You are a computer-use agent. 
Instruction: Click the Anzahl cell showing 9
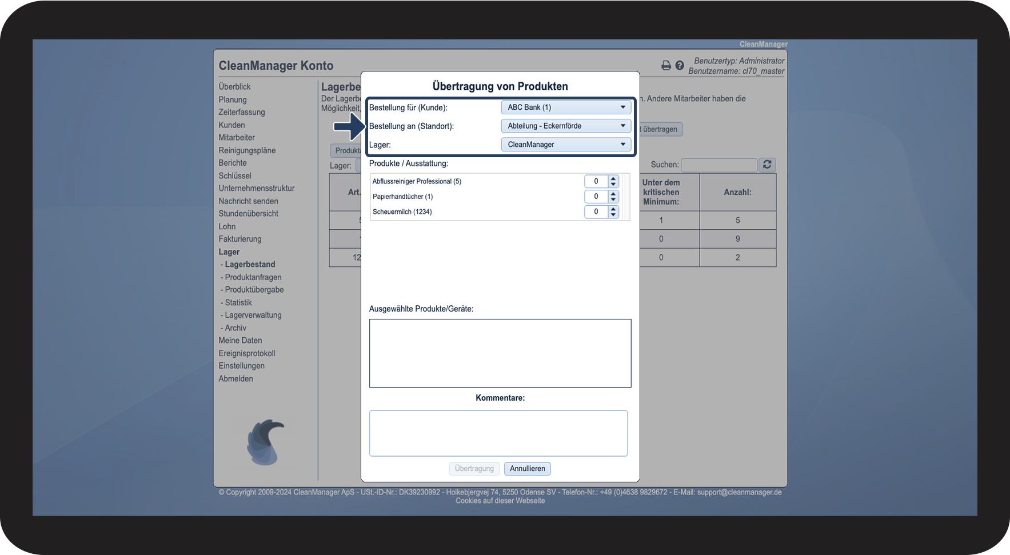(737, 239)
